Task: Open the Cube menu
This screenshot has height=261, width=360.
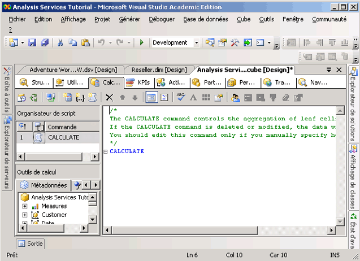Action: [244, 19]
